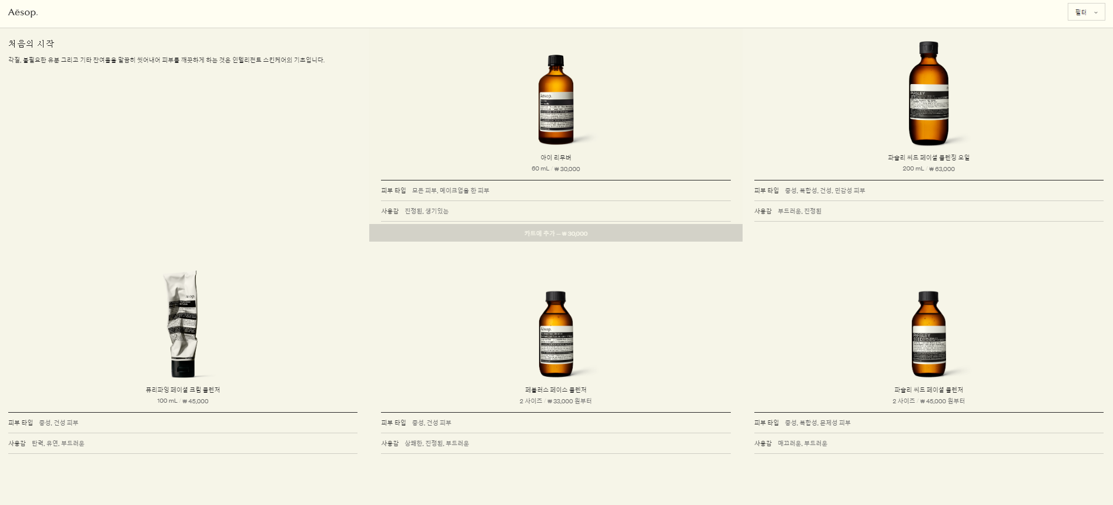
Task: Open the 페뷸러스 페이스 클렌저 bottle image
Action: 556,334
